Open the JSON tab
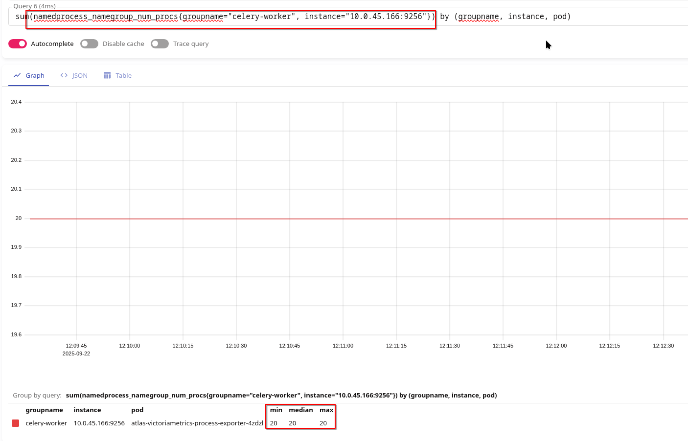688x441 pixels. 74,76
